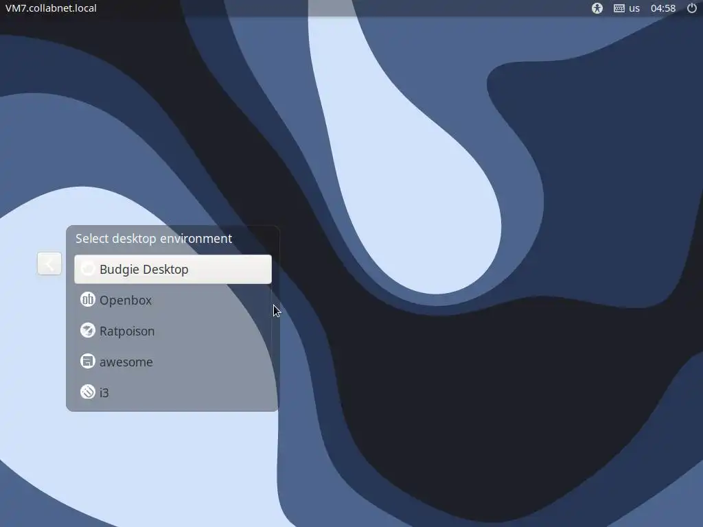Choose Openbox desktop environment
The image size is (703, 527).
[x=172, y=300]
